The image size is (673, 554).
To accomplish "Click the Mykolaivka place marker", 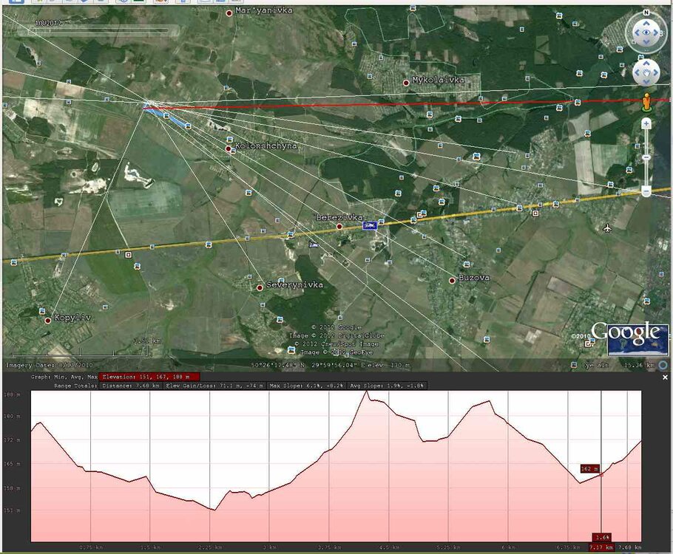I will pyautogui.click(x=406, y=83).
